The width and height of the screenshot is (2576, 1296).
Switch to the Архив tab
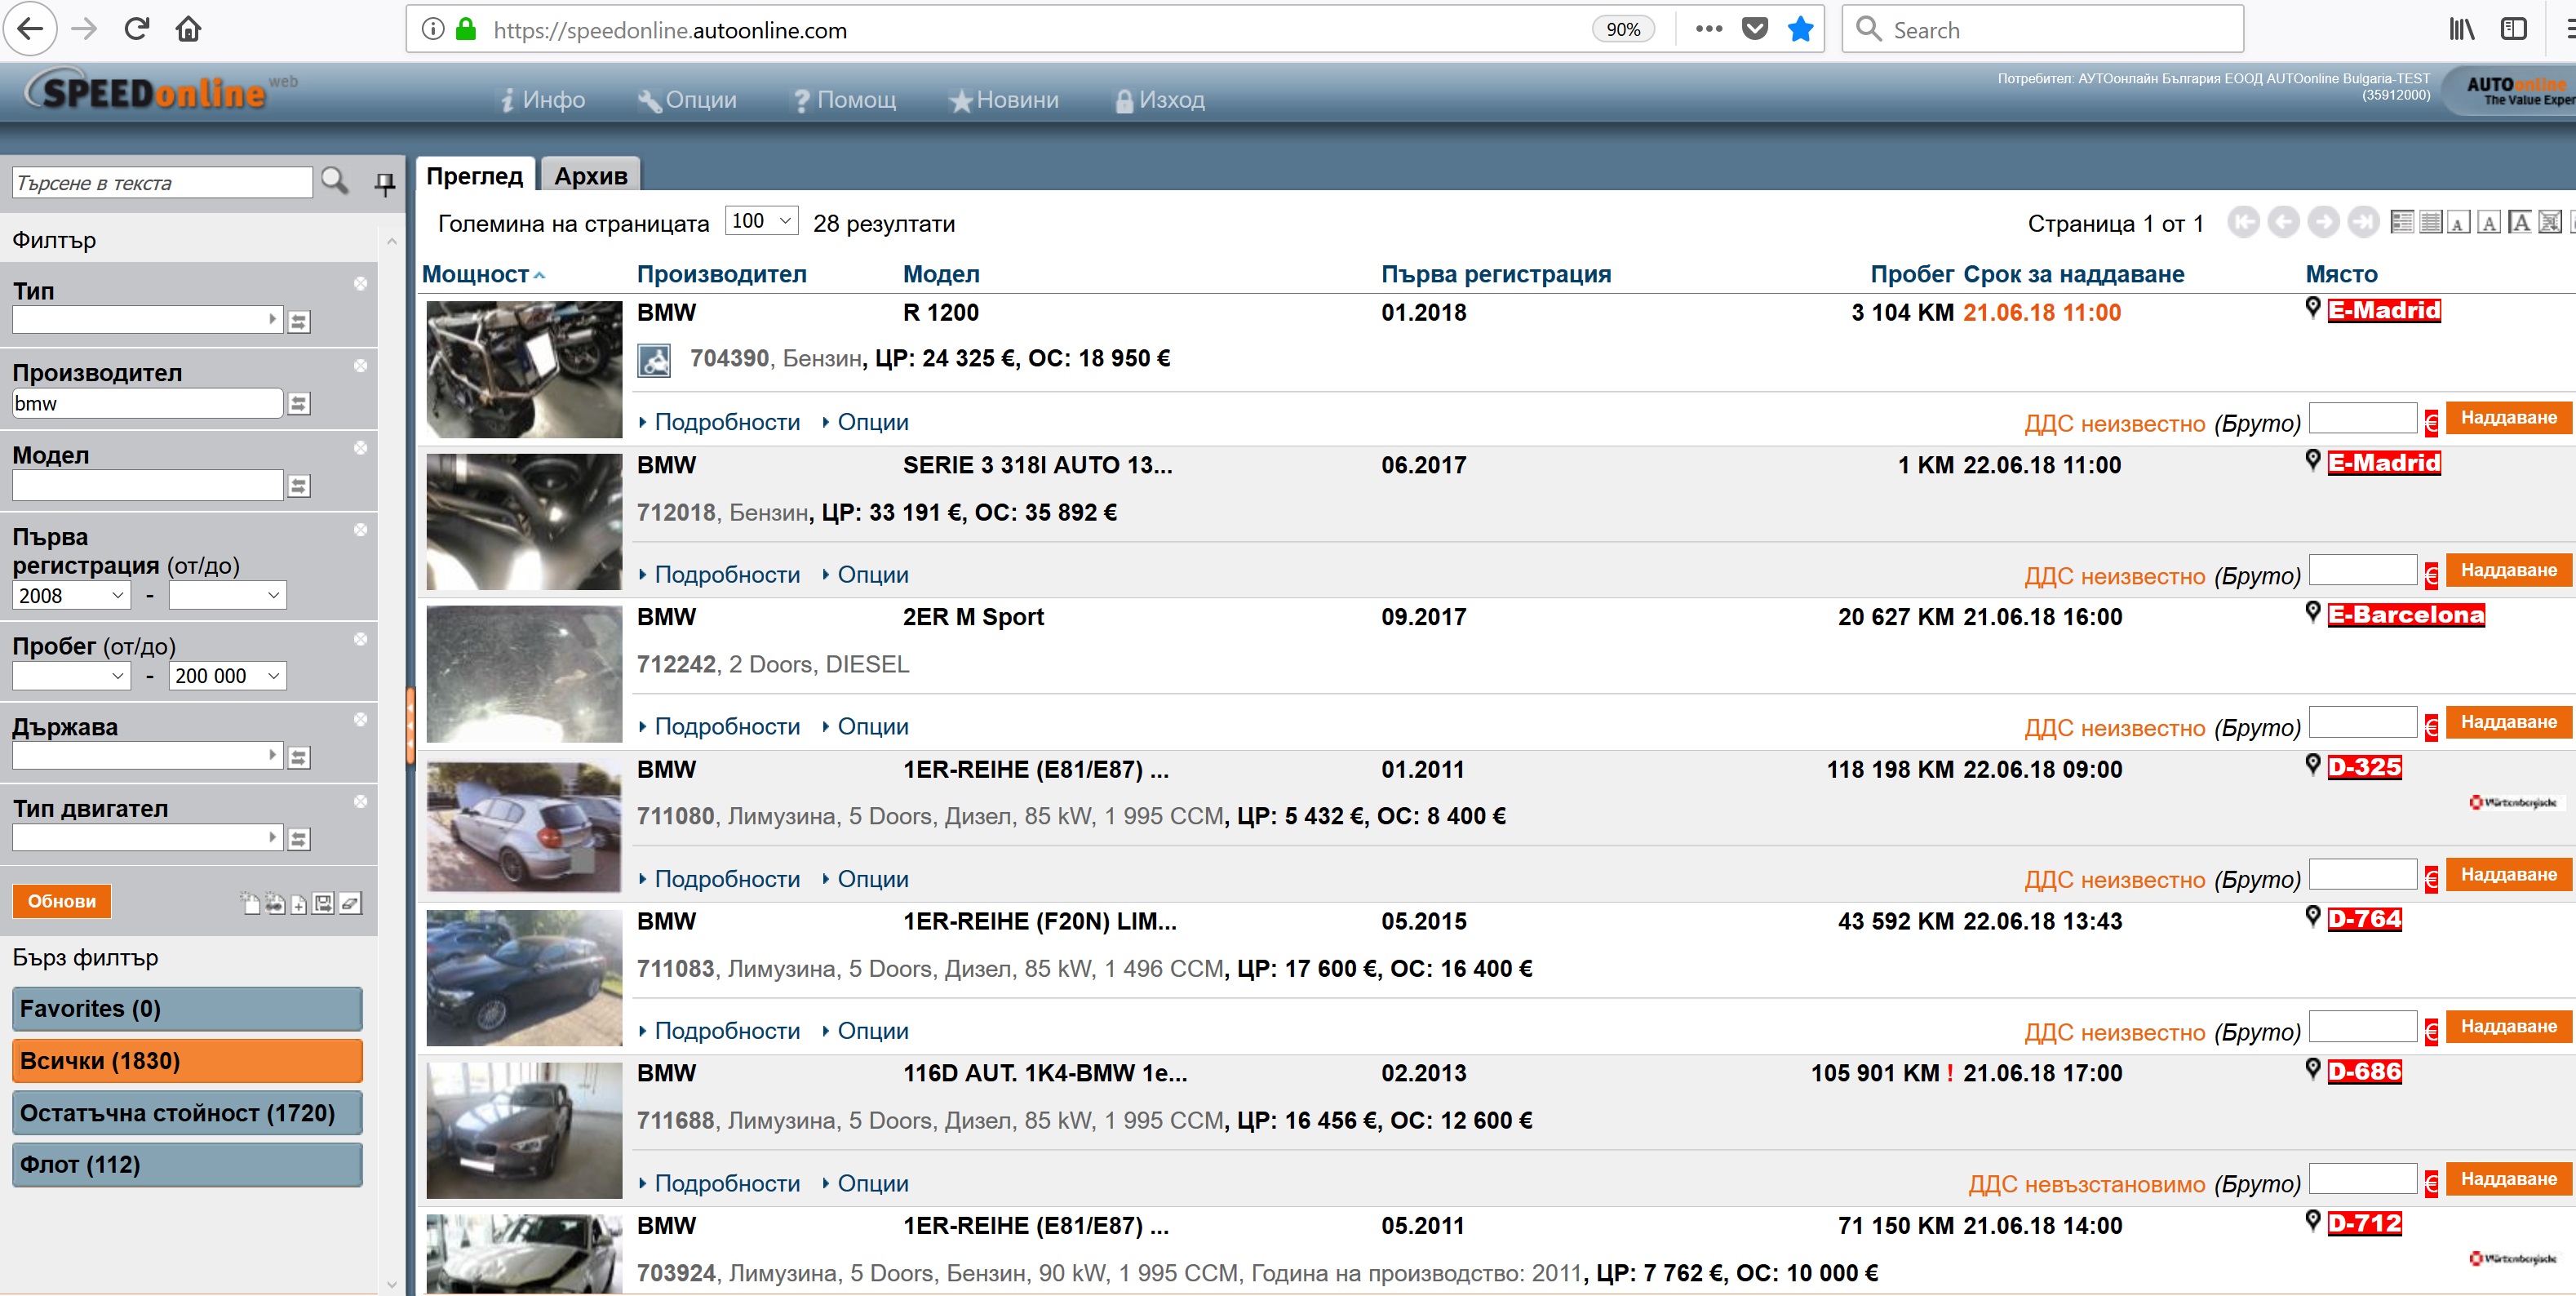[590, 176]
